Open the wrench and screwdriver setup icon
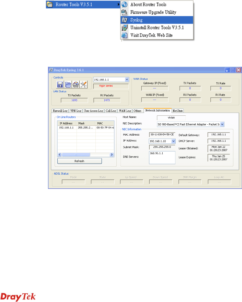This screenshot has height=302, width=242. pos(84,84)
